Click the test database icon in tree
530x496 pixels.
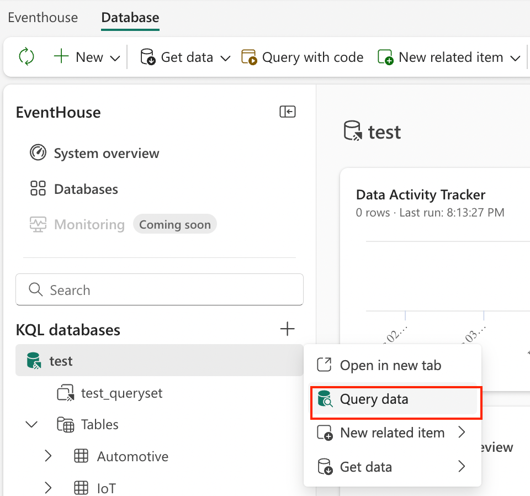point(34,361)
